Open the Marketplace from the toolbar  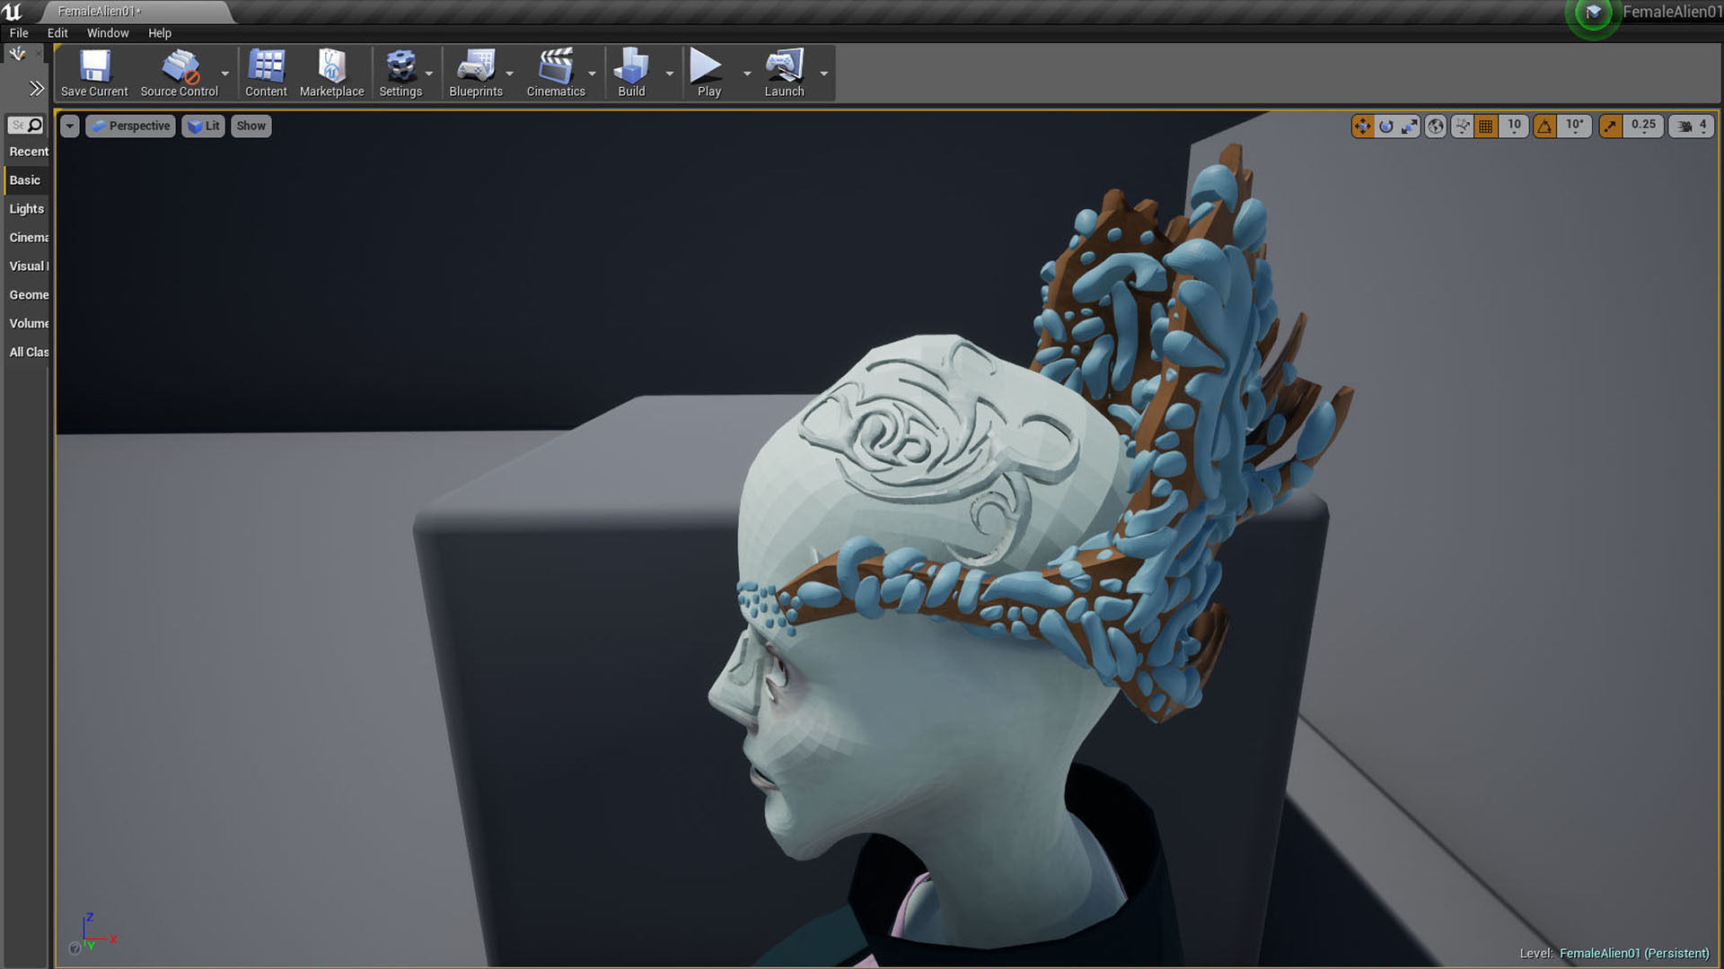click(331, 74)
